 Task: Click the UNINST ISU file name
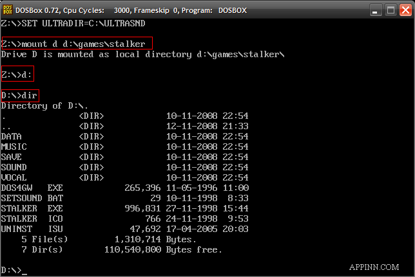[x=32, y=229]
